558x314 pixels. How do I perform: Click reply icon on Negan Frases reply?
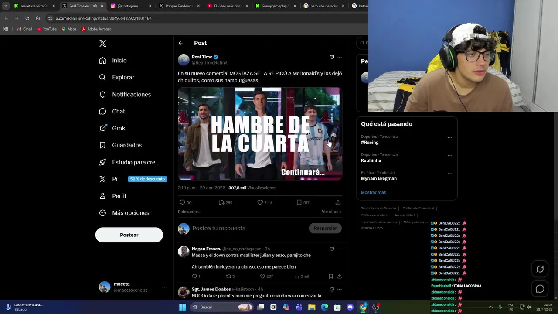(x=194, y=276)
